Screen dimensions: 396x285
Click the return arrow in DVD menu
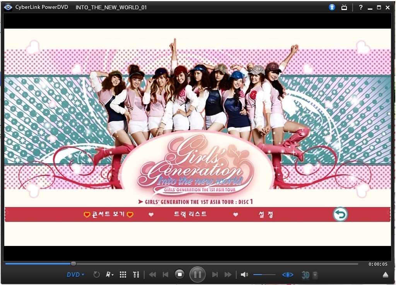(x=340, y=214)
